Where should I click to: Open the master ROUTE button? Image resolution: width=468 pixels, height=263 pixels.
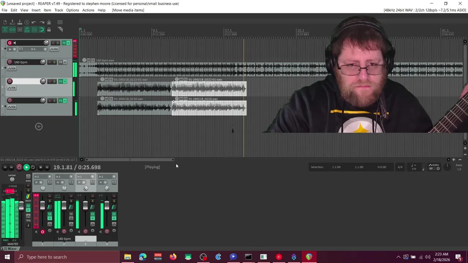[x=28, y=197]
